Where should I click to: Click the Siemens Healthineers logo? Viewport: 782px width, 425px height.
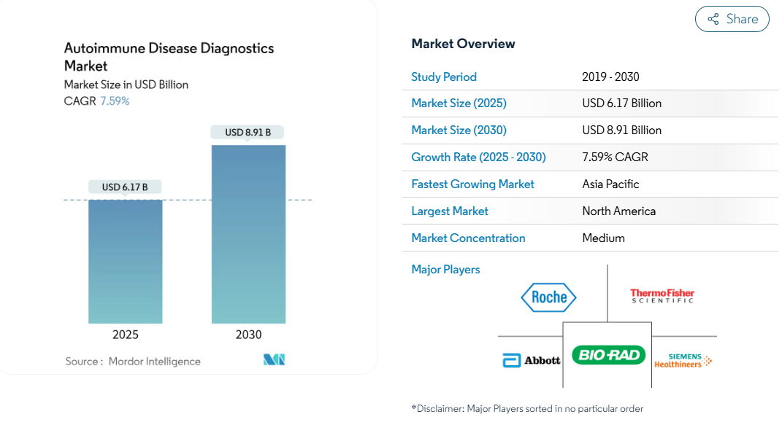click(x=683, y=360)
